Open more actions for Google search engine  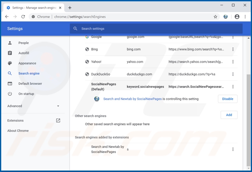click(233, 37)
